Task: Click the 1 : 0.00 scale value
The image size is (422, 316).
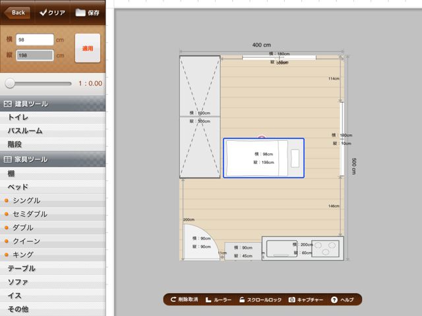Action: (90, 84)
